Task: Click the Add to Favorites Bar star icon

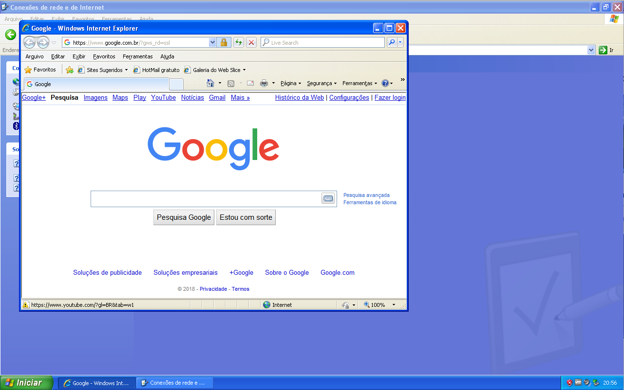Action: tap(70, 70)
